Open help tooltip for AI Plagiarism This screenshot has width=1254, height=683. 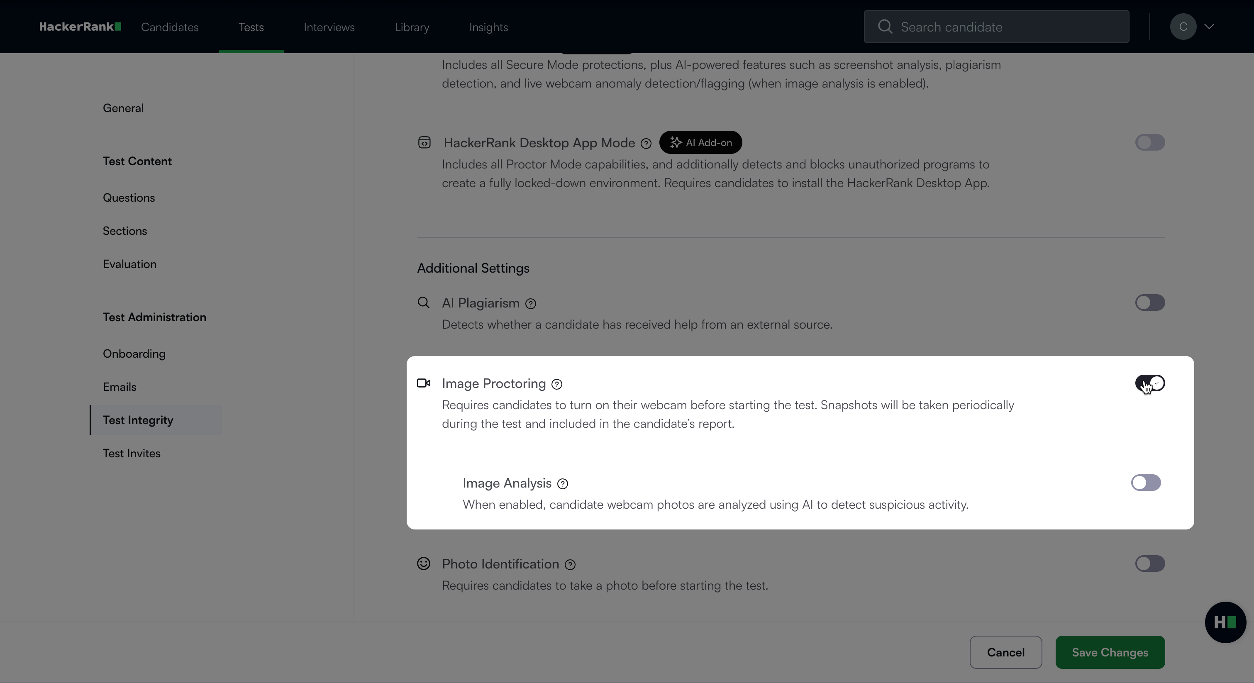pos(531,304)
